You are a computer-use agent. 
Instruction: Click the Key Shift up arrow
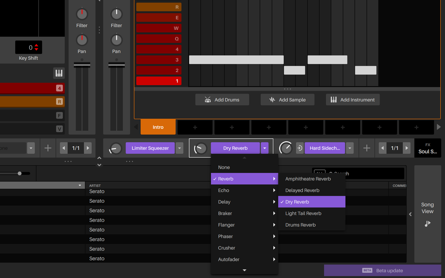[x=37, y=46]
